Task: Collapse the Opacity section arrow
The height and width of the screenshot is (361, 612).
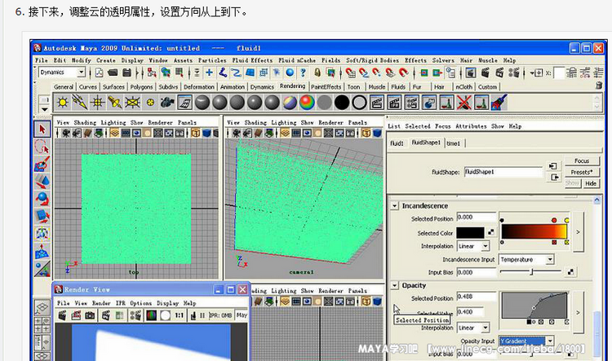Action: point(395,285)
